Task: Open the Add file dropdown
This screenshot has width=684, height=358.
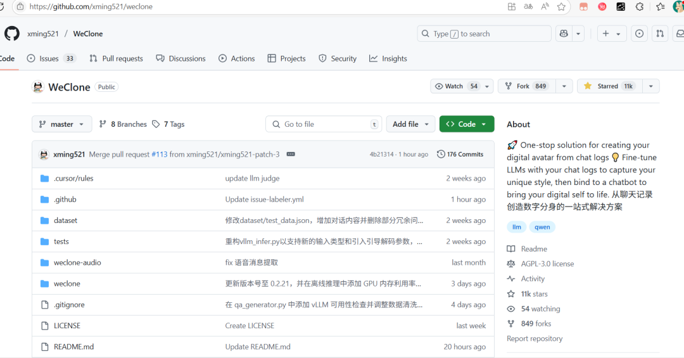Action: (410, 124)
